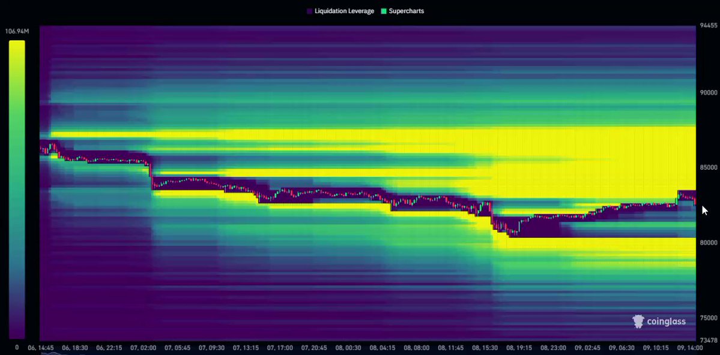Click the 08, 04:15 time axis label
The image size is (720, 355).
point(382,348)
